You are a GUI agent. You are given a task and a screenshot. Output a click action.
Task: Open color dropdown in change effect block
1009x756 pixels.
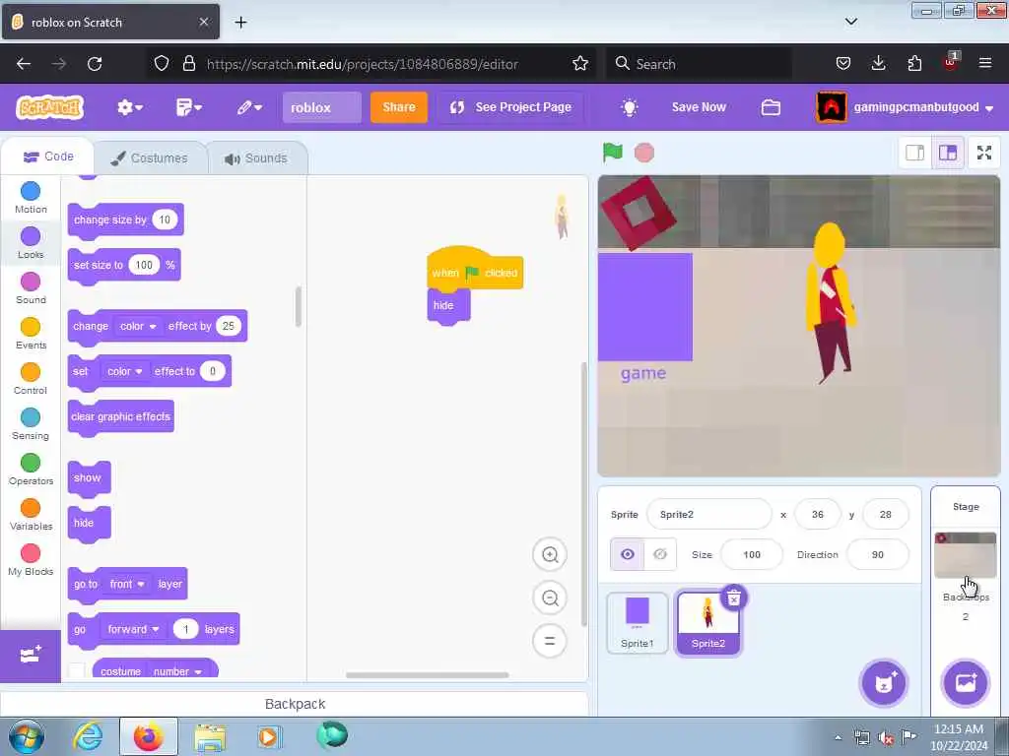point(138,327)
